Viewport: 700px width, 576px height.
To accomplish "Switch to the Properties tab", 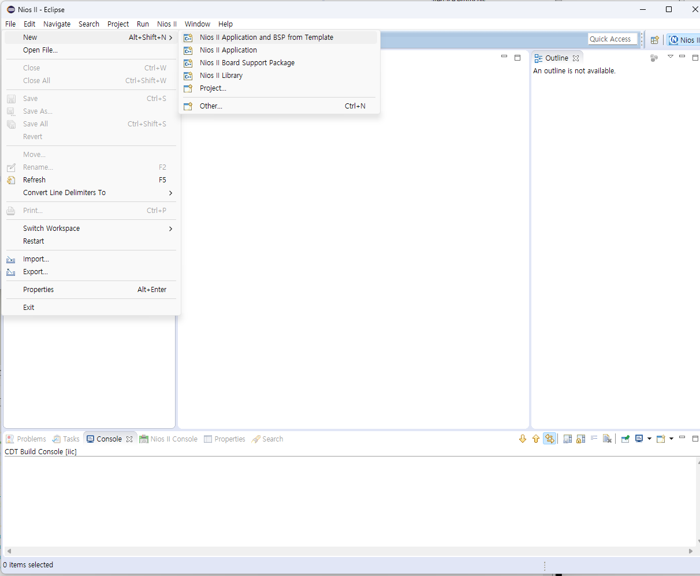I will click(225, 439).
